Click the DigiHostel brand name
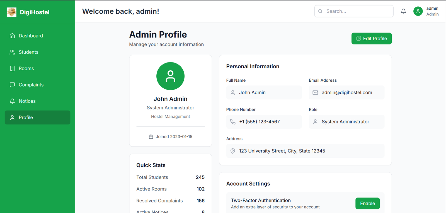446x213 pixels. [35, 12]
